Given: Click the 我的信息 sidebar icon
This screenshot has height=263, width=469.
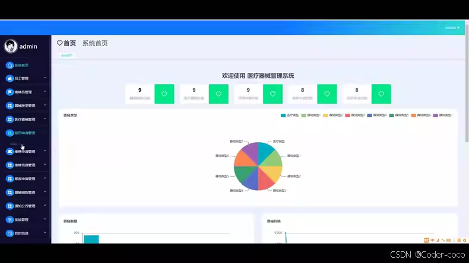Looking at the screenshot, I should click(9, 233).
